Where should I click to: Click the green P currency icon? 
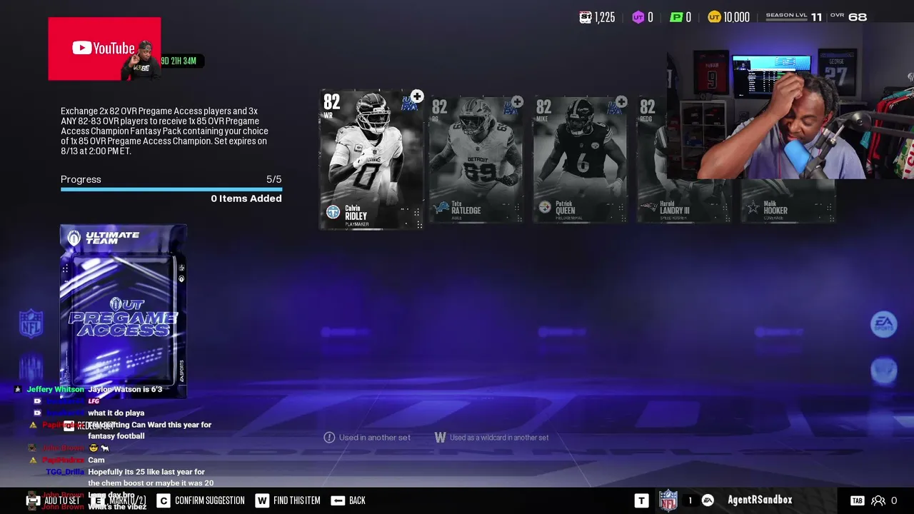[676, 17]
